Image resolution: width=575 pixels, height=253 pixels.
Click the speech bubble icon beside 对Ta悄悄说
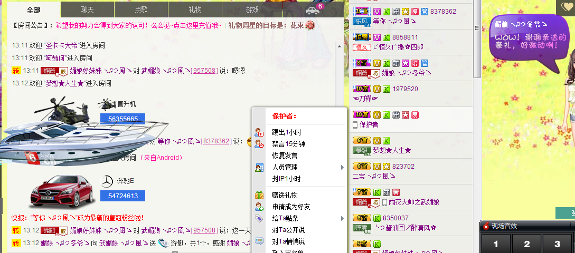point(259,241)
